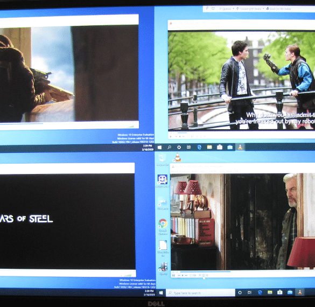Viewport: 315px width, 307px height.
Task: Select the bottom-most desktop shortcut under the document icon
Action: coord(163,269)
